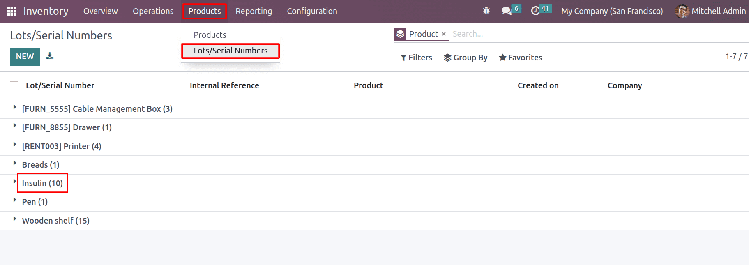749x265 pixels.
Task: Open the Group By dropdown
Action: pos(466,58)
